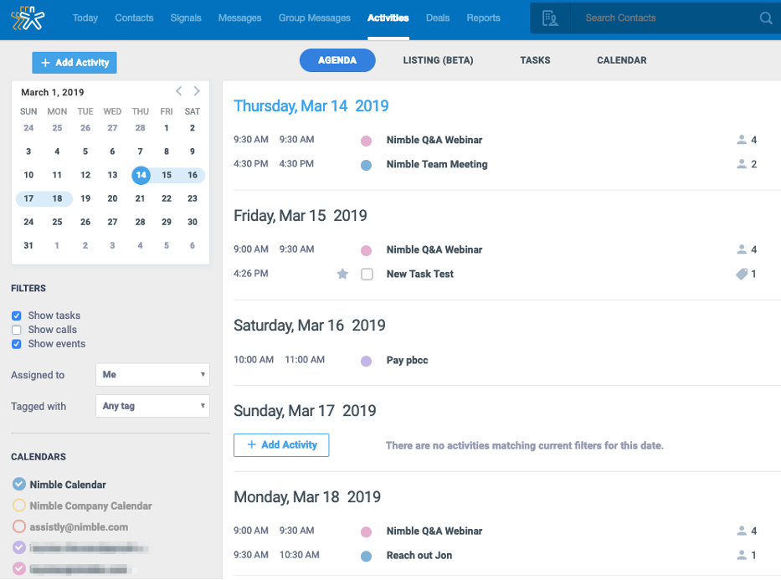
Task: Select March 8 in mini calendar
Action: click(x=167, y=151)
